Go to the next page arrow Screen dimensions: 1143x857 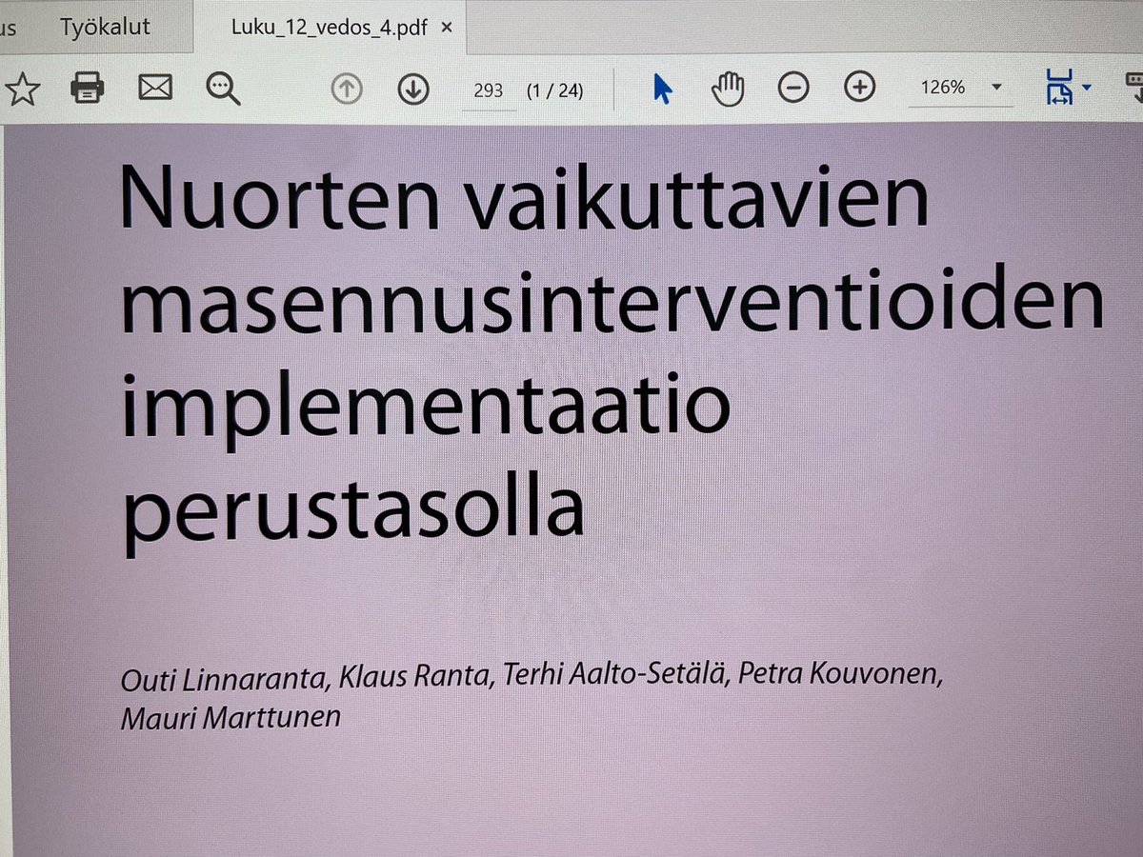tap(412, 90)
